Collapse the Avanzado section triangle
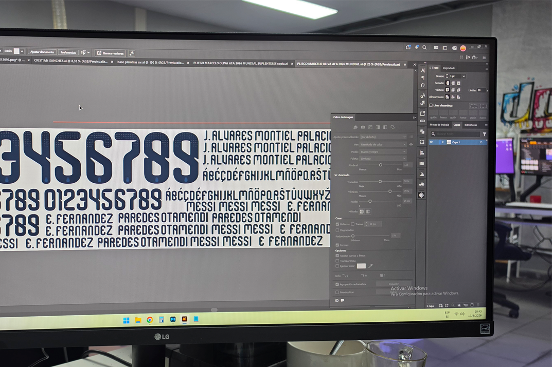 [x=336, y=175]
